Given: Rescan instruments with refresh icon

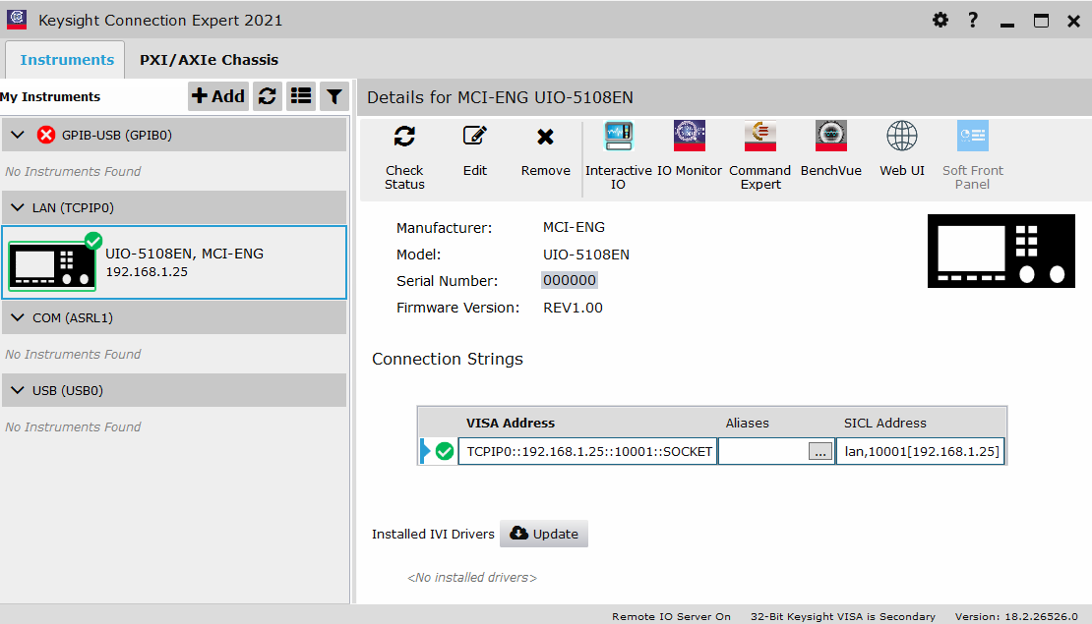Looking at the screenshot, I should (268, 96).
